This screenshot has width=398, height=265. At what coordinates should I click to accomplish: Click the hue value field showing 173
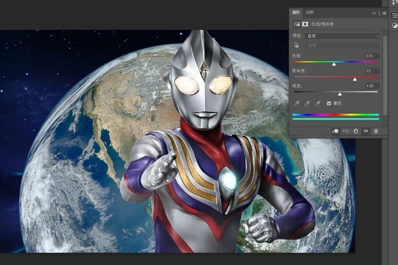372,56
